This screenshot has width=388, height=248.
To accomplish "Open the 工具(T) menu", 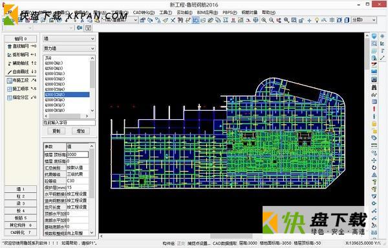I will pos(166,12).
